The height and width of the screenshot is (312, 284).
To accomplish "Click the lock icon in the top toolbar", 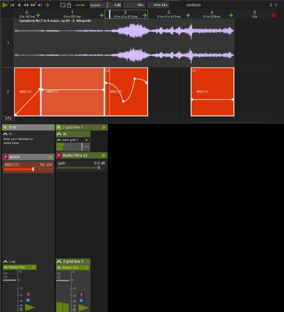I will (69, 5).
